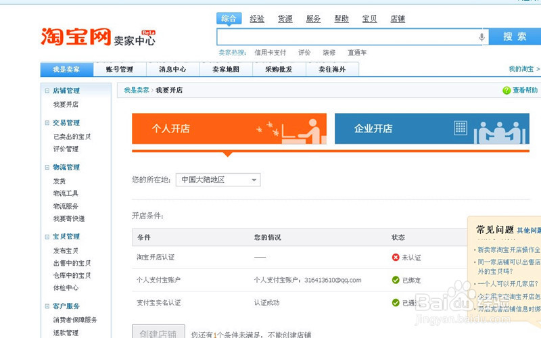Open 出售中的宝贝 in the sidebar
The width and height of the screenshot is (541, 338).
pyautogui.click(x=72, y=263)
